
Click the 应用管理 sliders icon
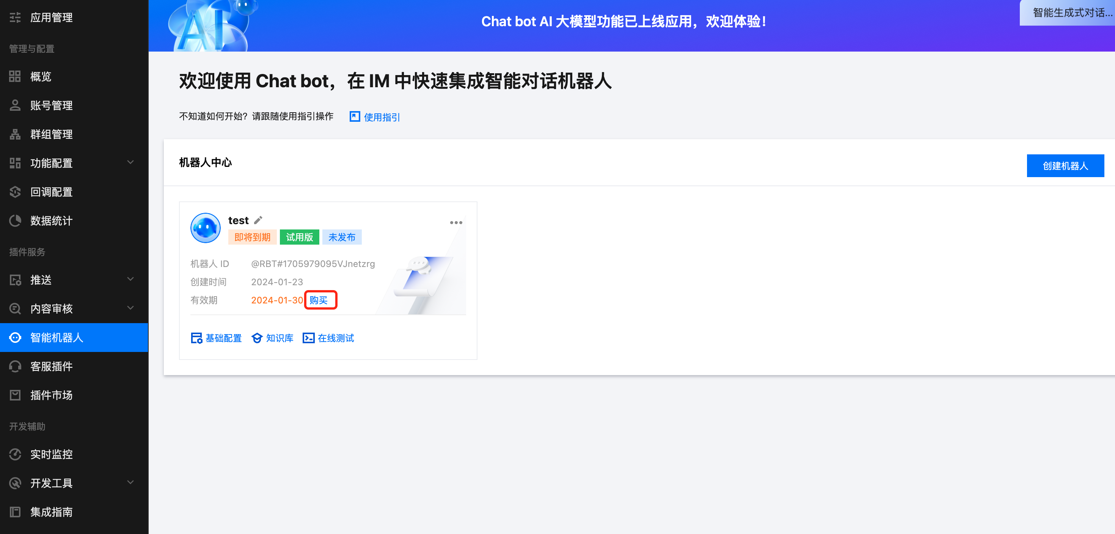15,18
